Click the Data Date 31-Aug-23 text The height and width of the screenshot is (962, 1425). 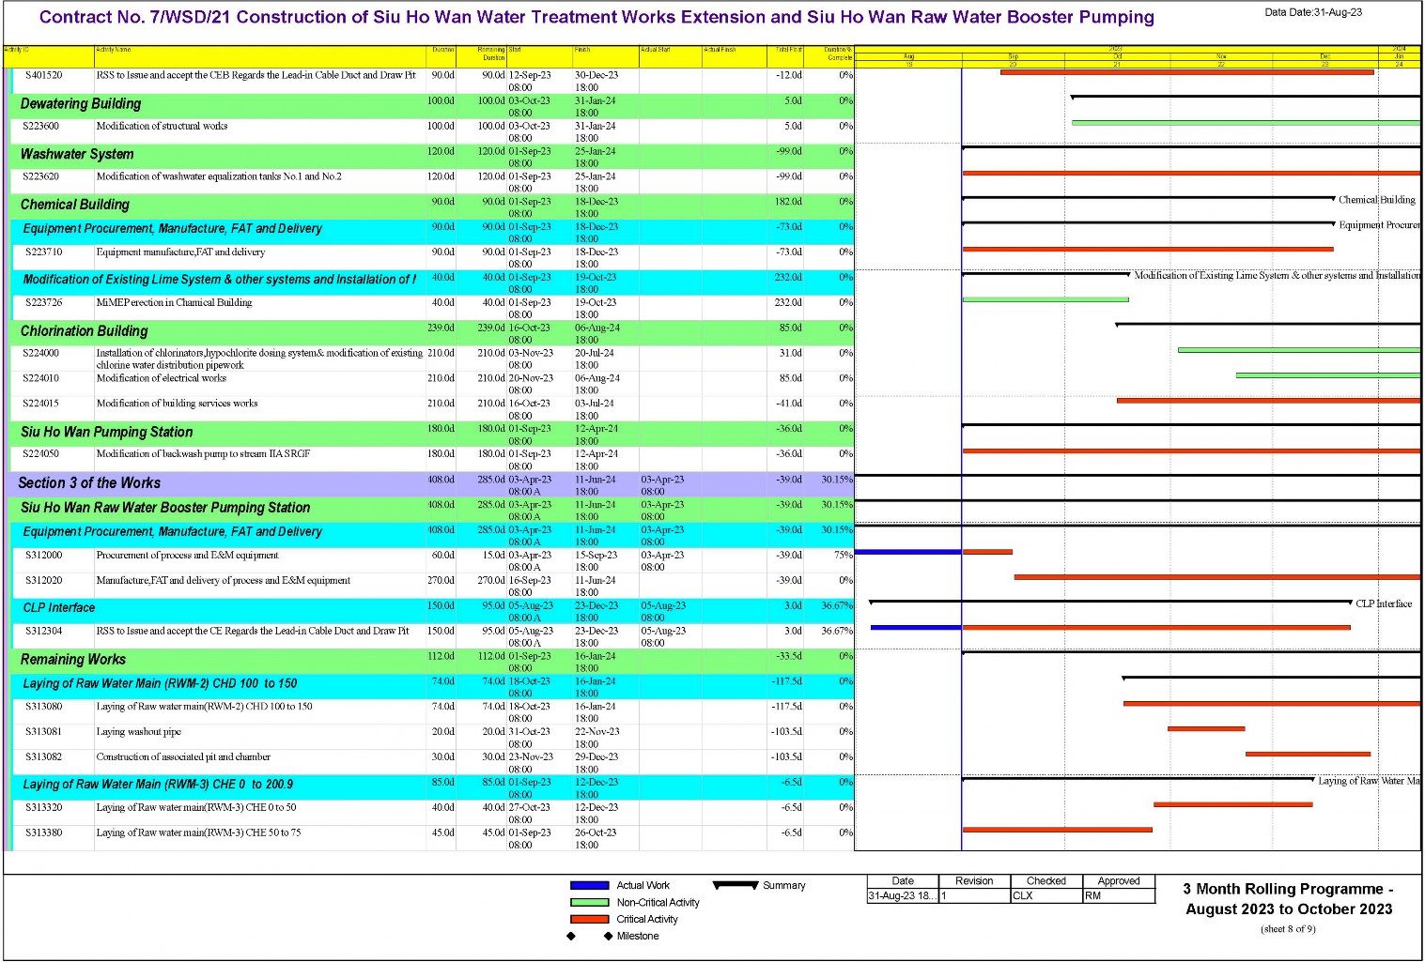tap(1313, 12)
